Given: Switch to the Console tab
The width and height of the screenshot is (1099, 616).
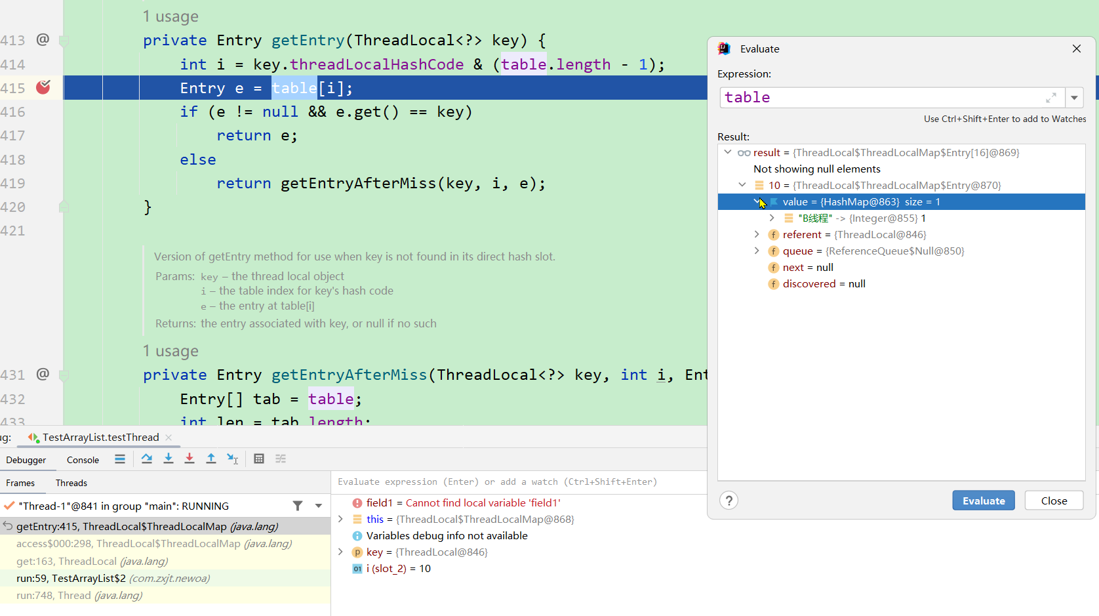Looking at the screenshot, I should point(83,460).
